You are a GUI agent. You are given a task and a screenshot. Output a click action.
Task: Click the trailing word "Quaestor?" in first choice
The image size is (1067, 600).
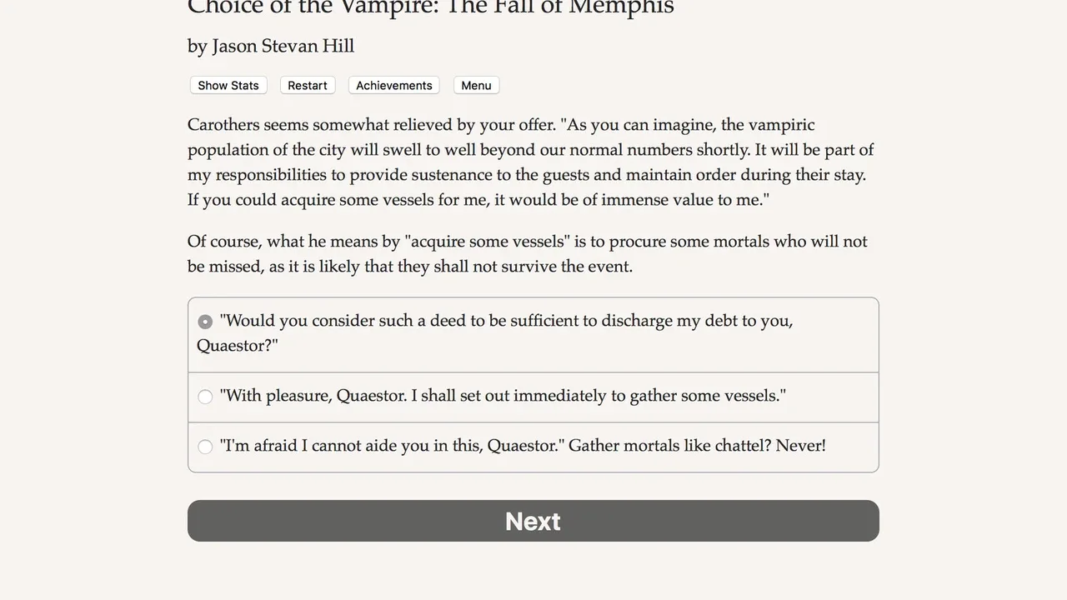pos(238,346)
